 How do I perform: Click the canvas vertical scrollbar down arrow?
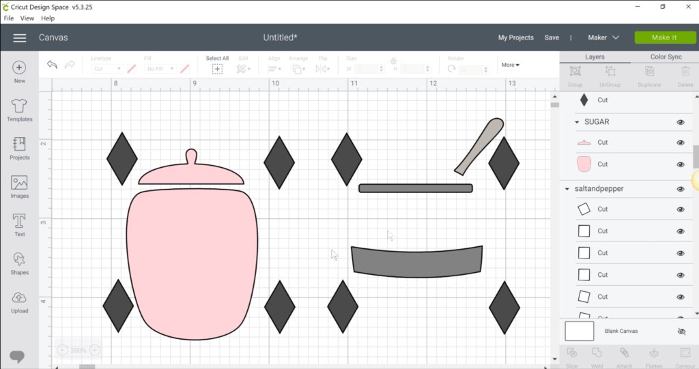click(x=554, y=359)
